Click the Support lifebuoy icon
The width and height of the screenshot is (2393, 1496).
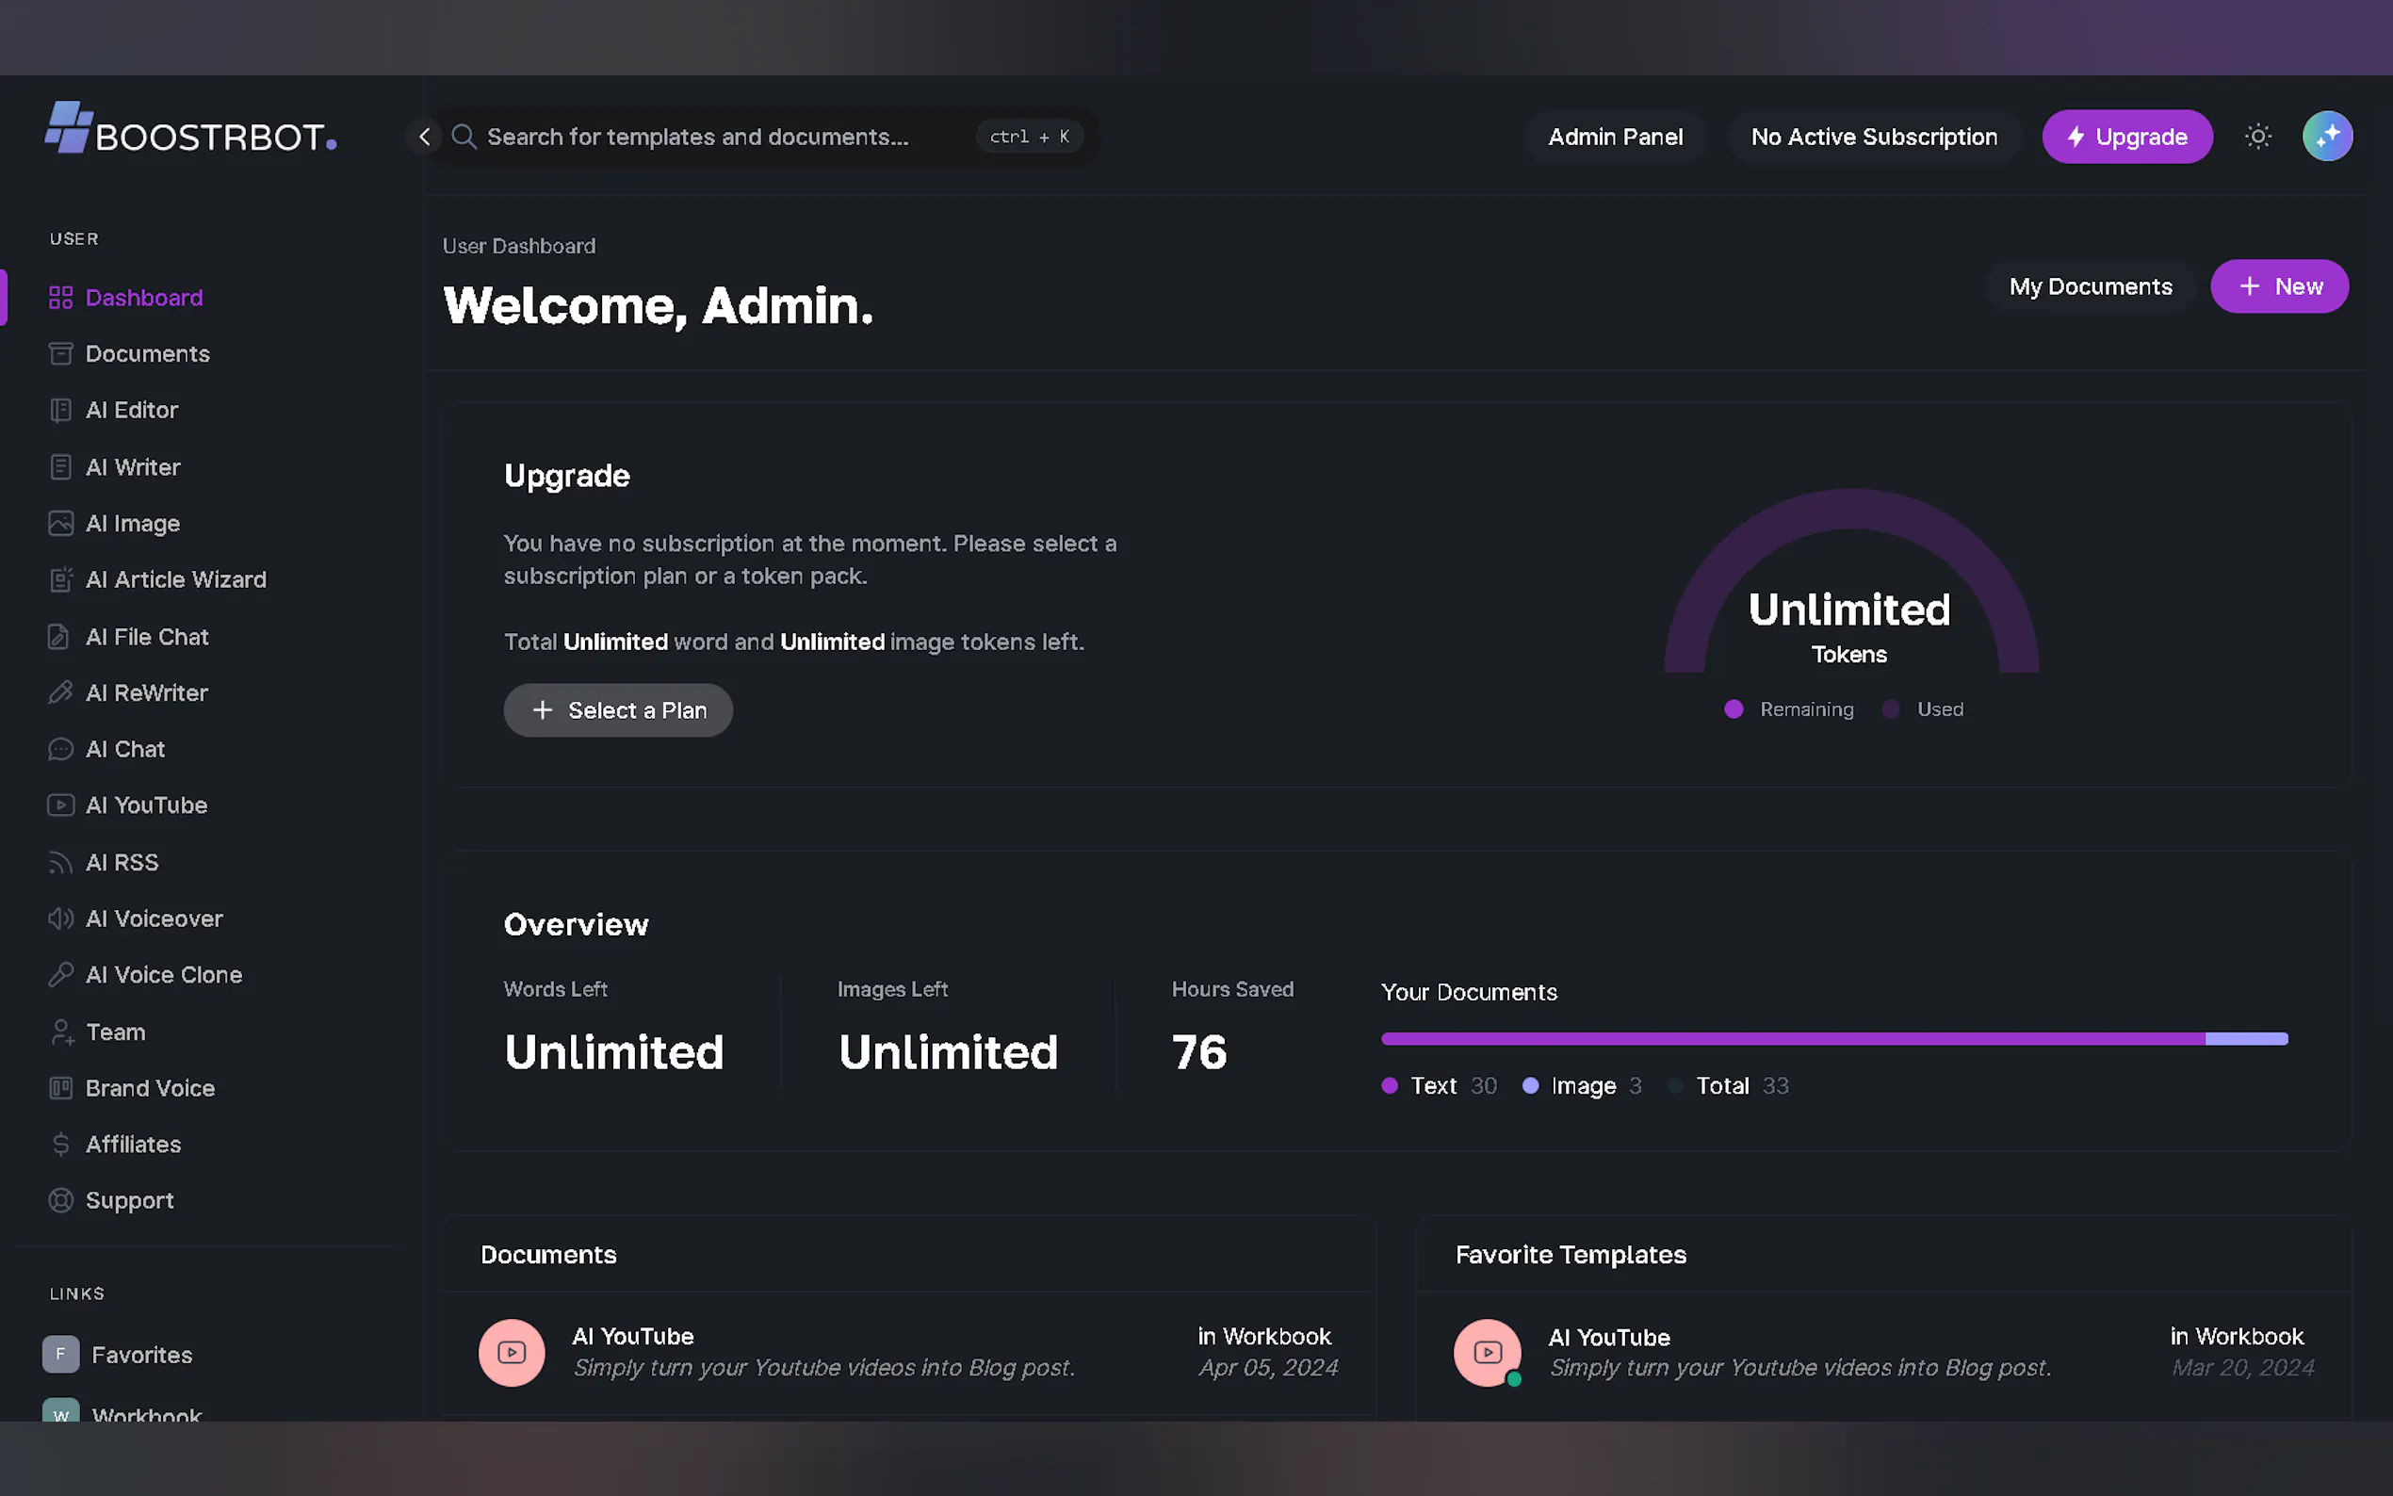[x=60, y=1200]
